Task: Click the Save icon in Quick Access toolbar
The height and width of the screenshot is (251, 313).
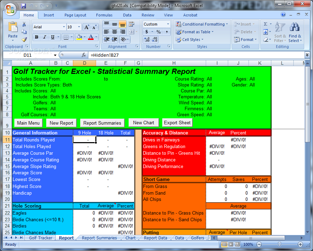Action: click(x=23, y=6)
